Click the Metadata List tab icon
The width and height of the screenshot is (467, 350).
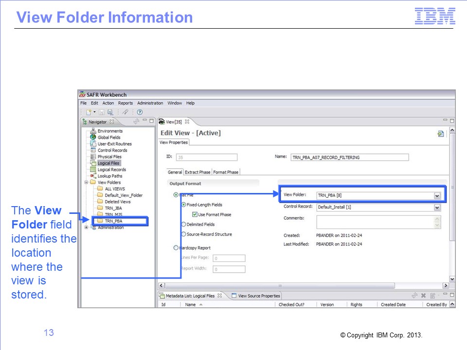[162, 296]
